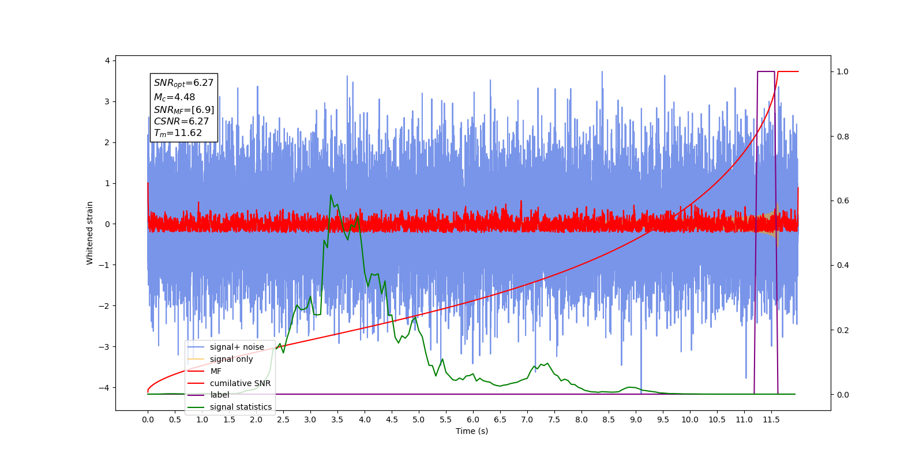
Task: Click the green signal statistics peak near 3.4 s
Action: (331, 195)
